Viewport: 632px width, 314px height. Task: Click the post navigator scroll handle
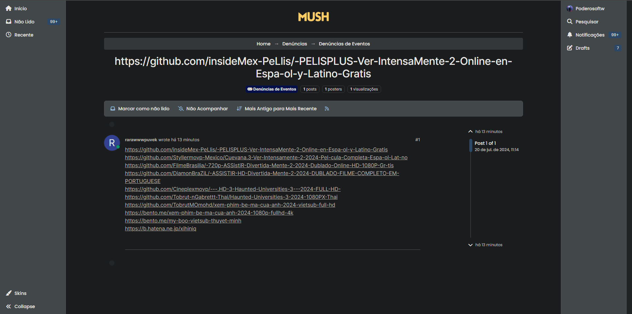point(471,145)
